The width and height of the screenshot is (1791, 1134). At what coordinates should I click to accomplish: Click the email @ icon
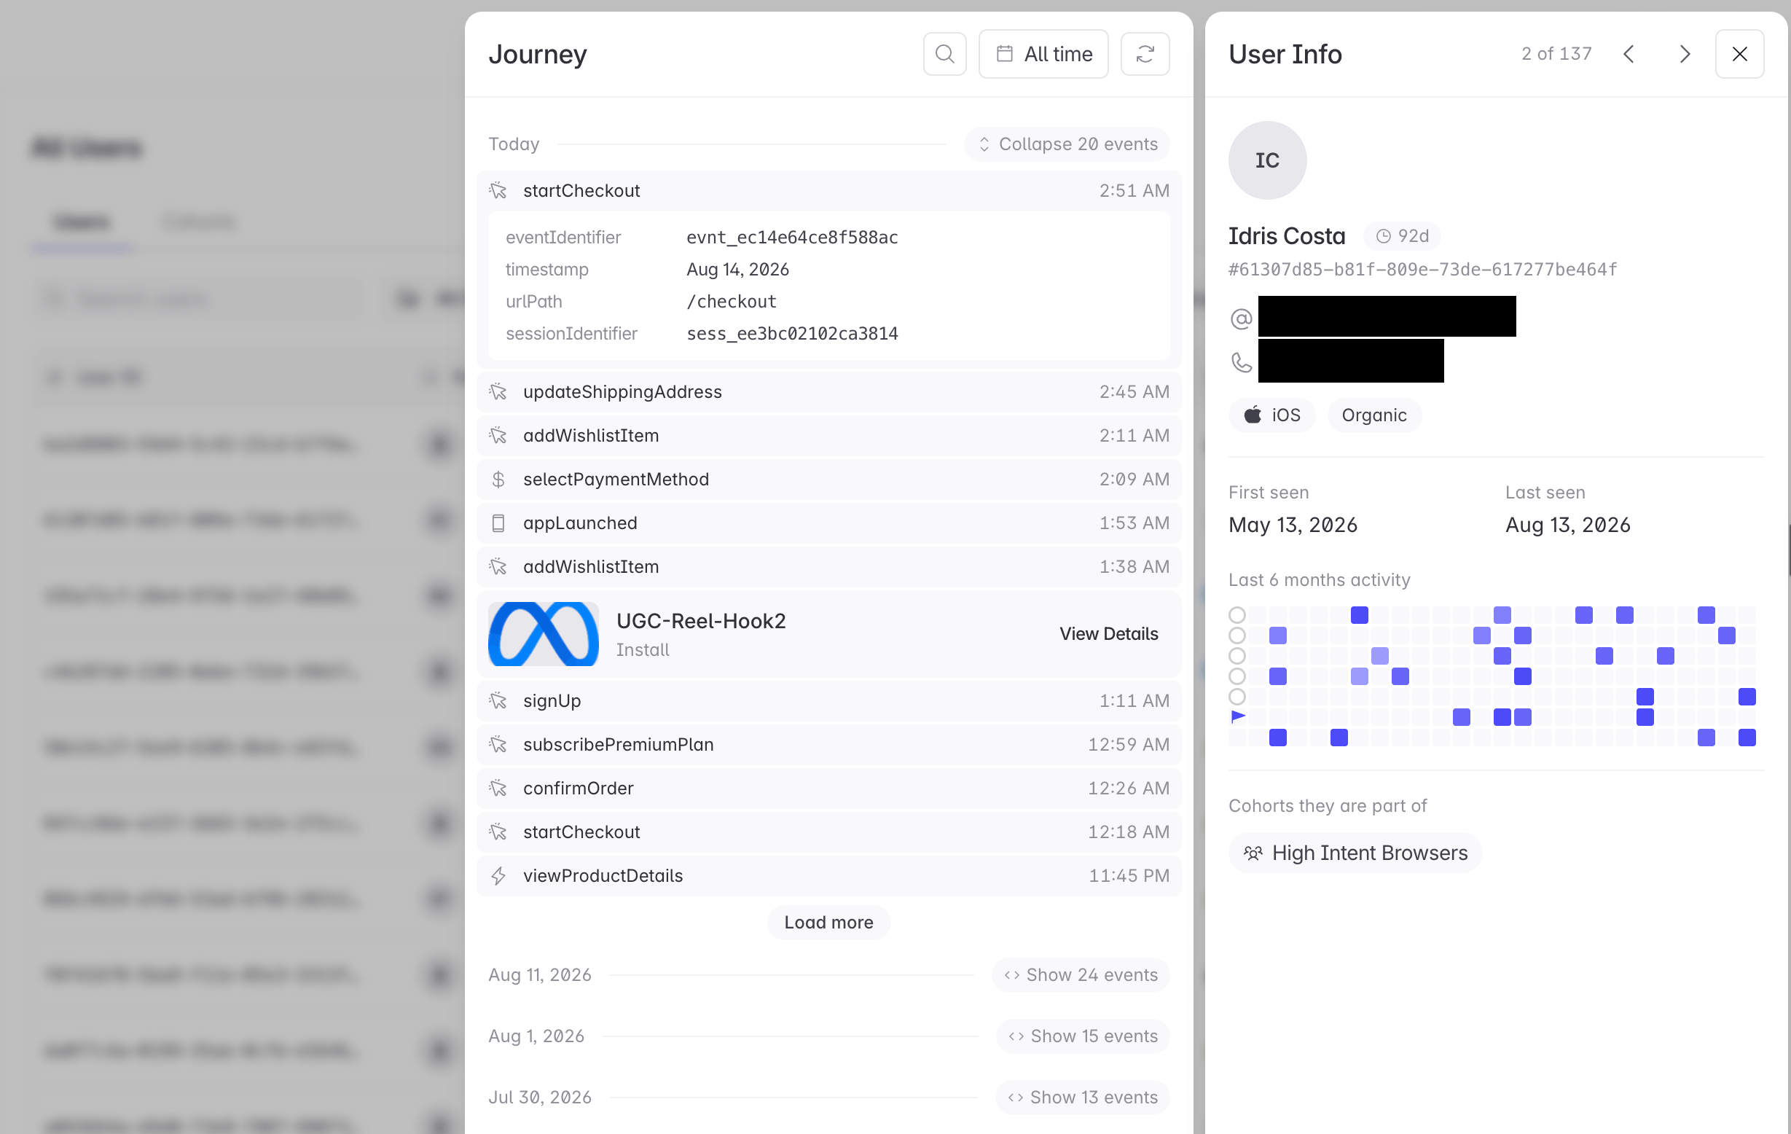pos(1242,318)
